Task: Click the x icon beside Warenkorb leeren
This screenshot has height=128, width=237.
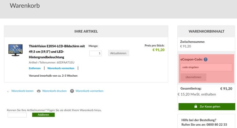Action: click(x=8, y=91)
